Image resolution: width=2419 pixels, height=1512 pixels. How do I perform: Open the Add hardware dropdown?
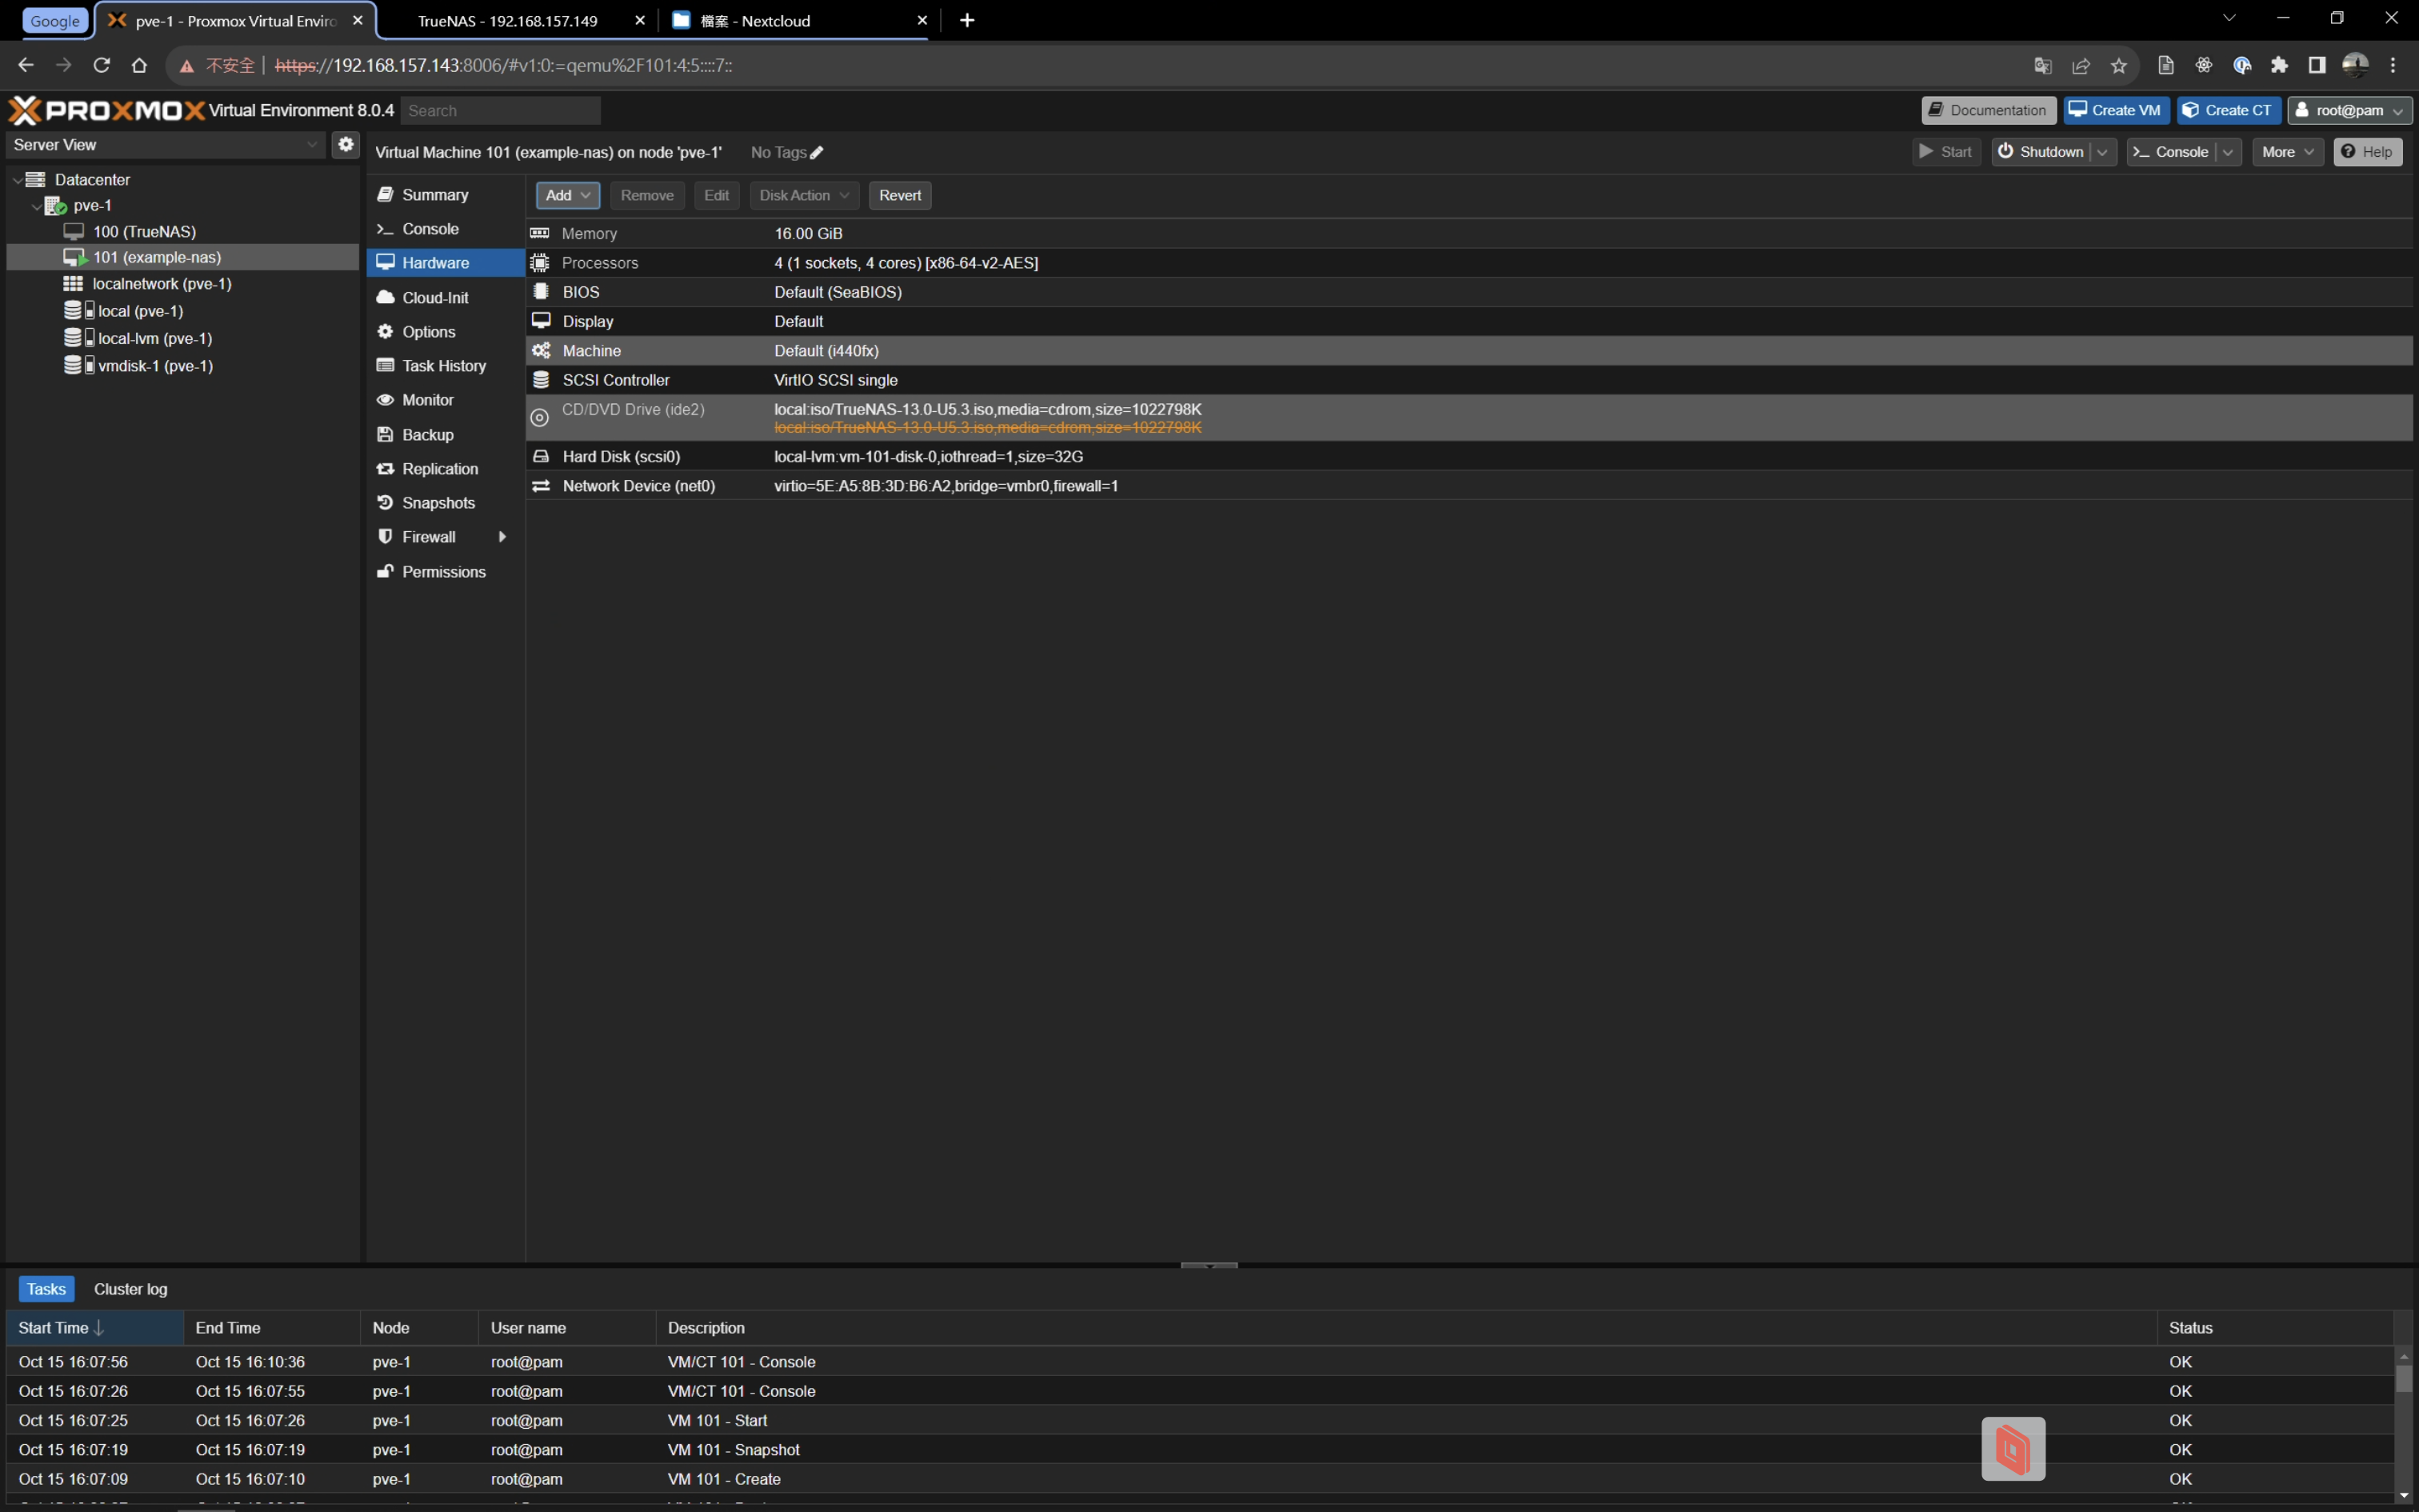coord(567,196)
